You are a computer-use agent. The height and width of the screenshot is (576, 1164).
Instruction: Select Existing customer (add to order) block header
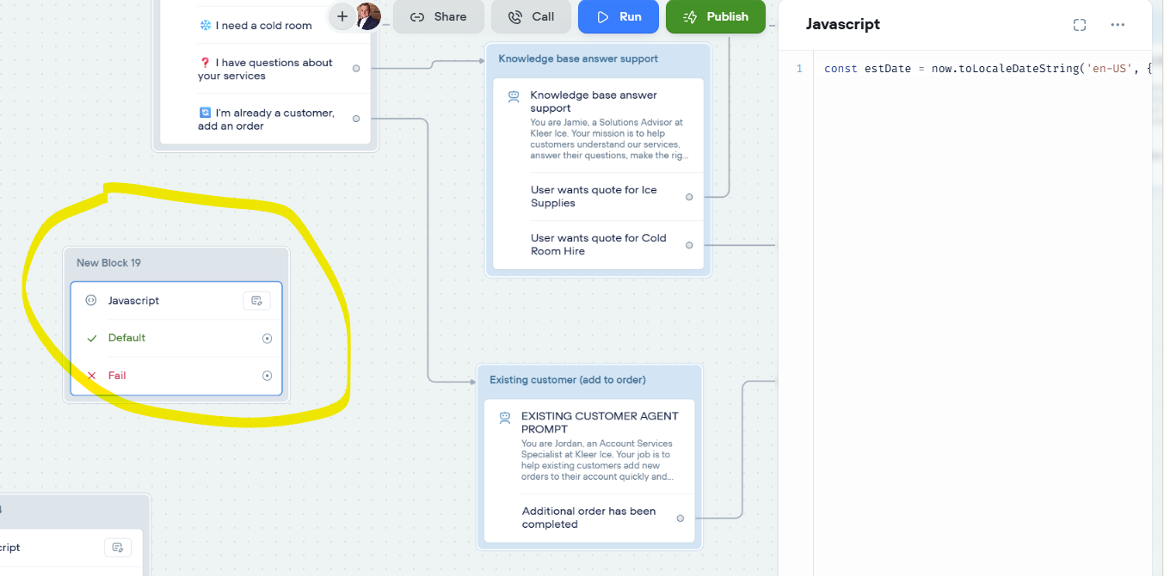[x=568, y=380]
